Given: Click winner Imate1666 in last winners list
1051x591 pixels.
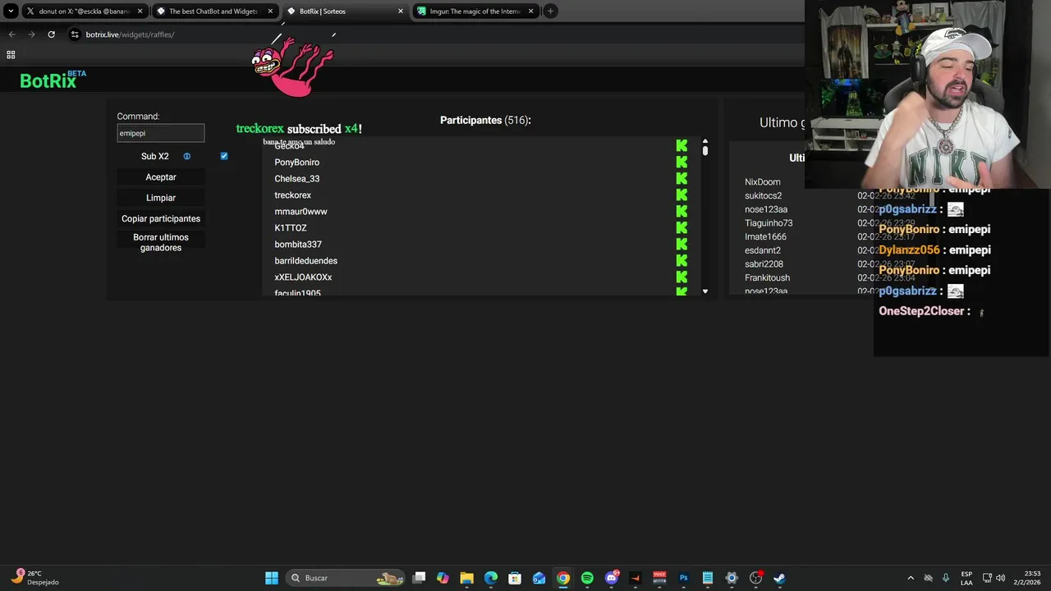Looking at the screenshot, I should 765,237.
